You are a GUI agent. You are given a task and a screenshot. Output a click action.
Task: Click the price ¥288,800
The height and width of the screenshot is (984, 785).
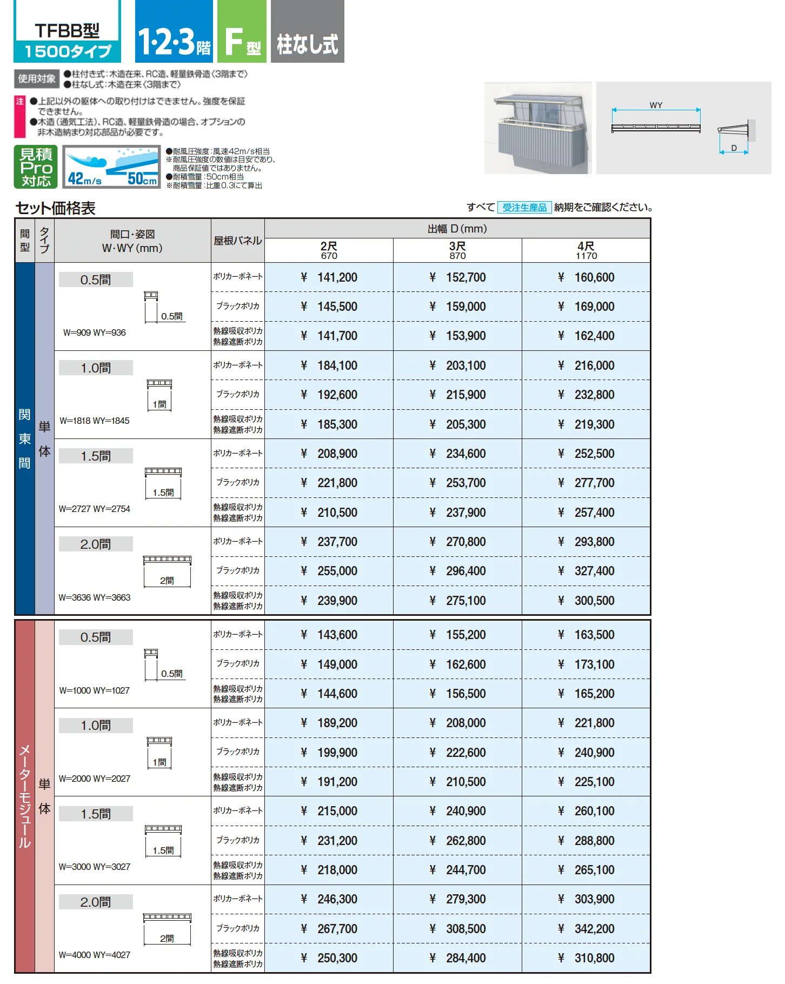pos(586,841)
